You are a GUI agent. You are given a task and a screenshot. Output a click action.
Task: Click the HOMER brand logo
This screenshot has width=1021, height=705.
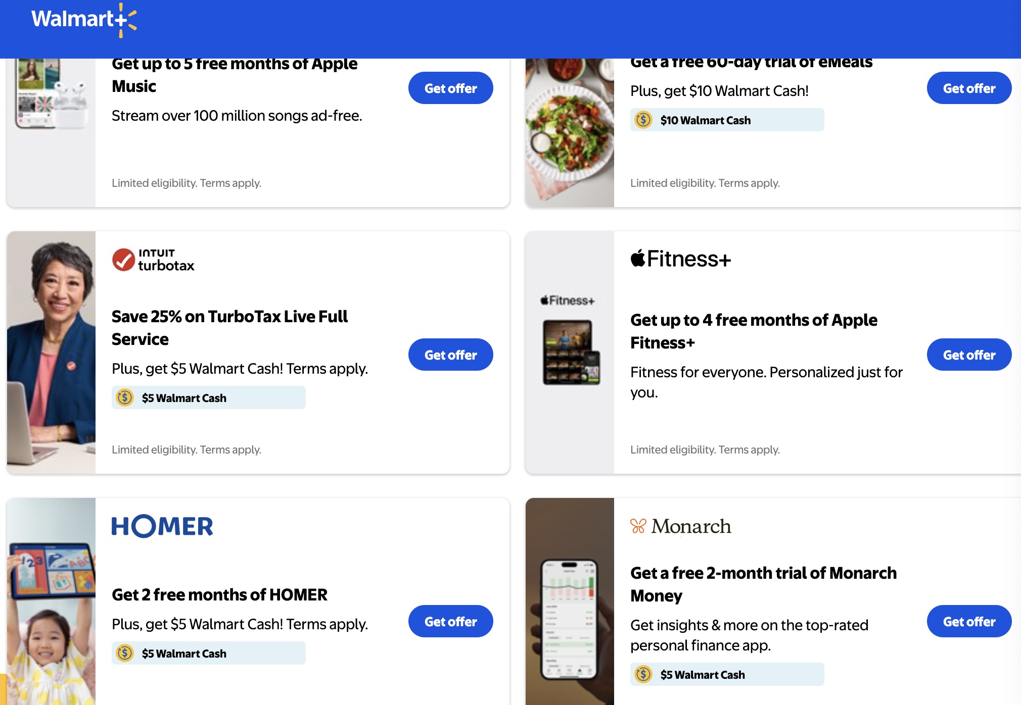[162, 526]
